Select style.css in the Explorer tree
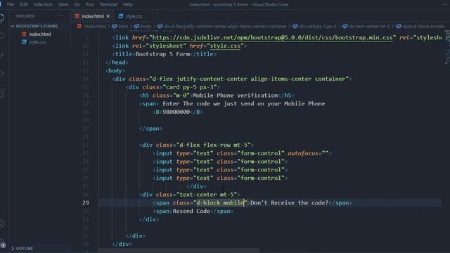Image resolution: width=450 pixels, height=253 pixels. point(37,42)
